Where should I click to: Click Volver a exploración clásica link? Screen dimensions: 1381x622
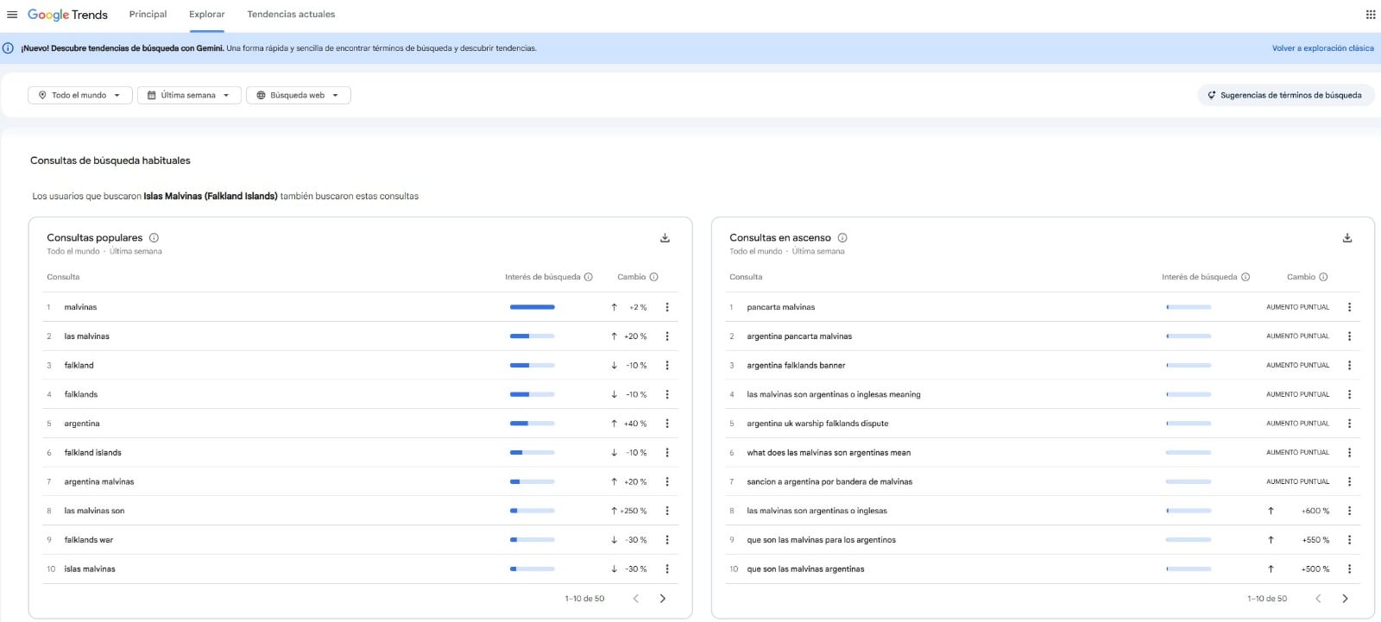click(x=1322, y=48)
